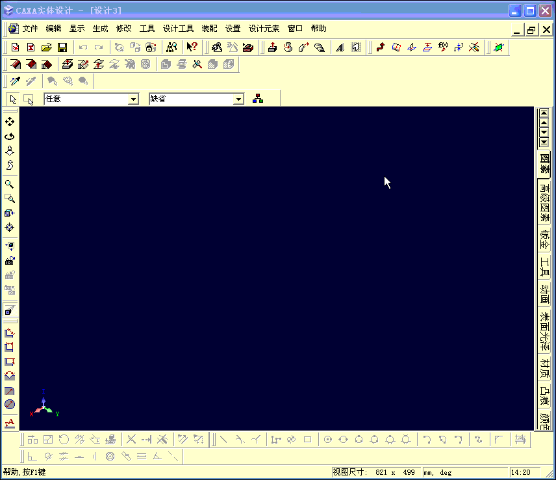
Task: Switch to the 材质 catalog tab
Action: [544, 368]
